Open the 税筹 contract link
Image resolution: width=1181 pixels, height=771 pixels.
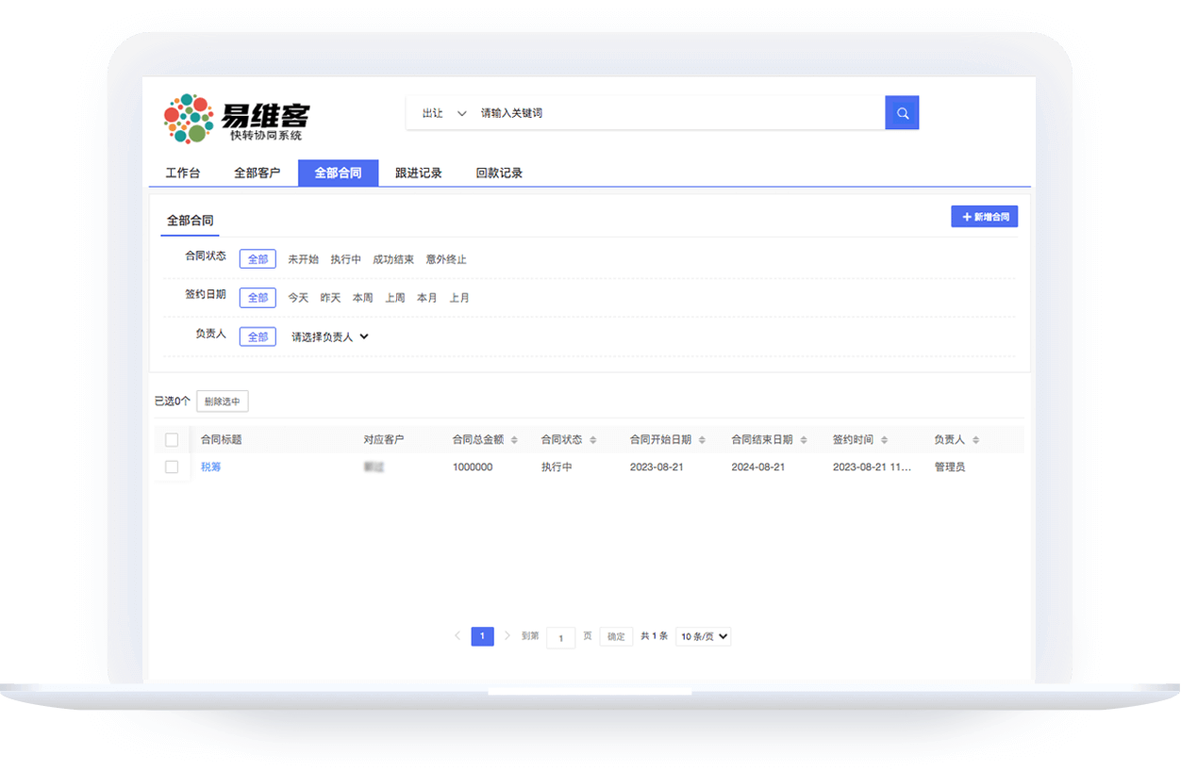coord(210,467)
